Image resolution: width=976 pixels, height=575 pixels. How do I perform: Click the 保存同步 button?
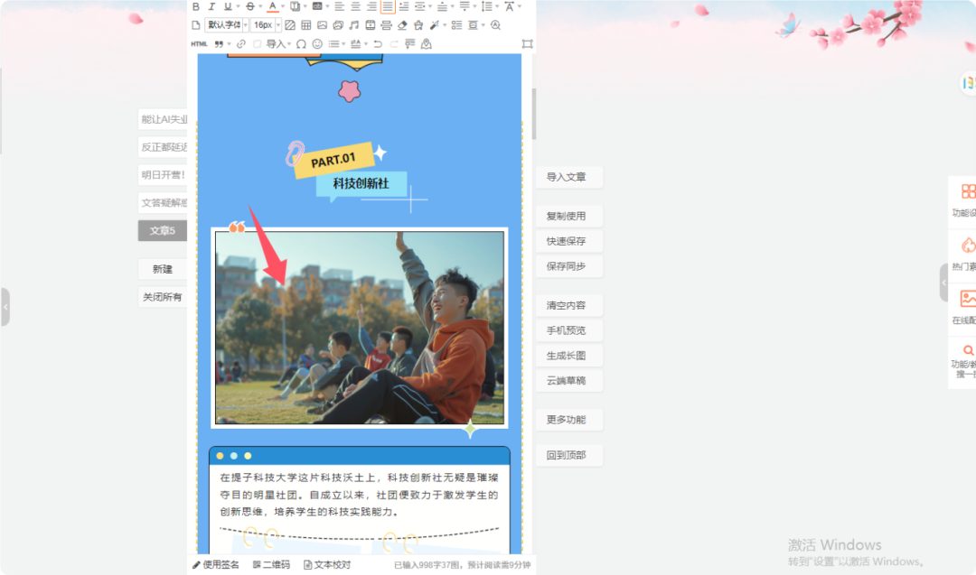tap(569, 266)
